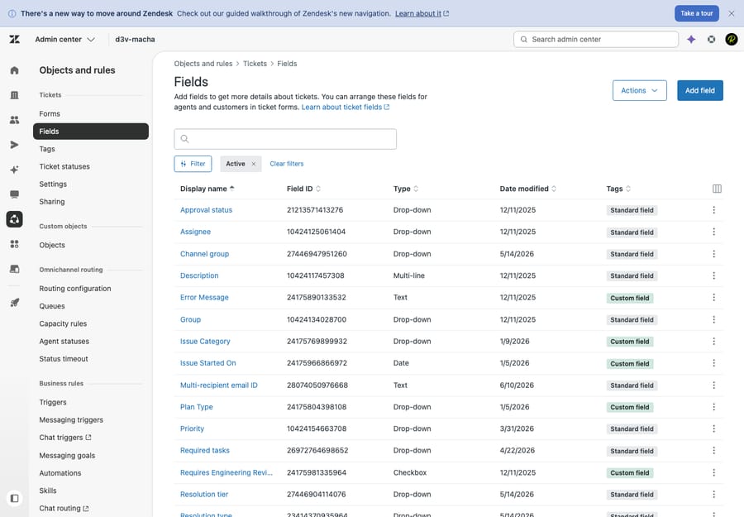Sort by Field ID column
Image resolution: width=744 pixels, height=517 pixels.
pyautogui.click(x=303, y=189)
